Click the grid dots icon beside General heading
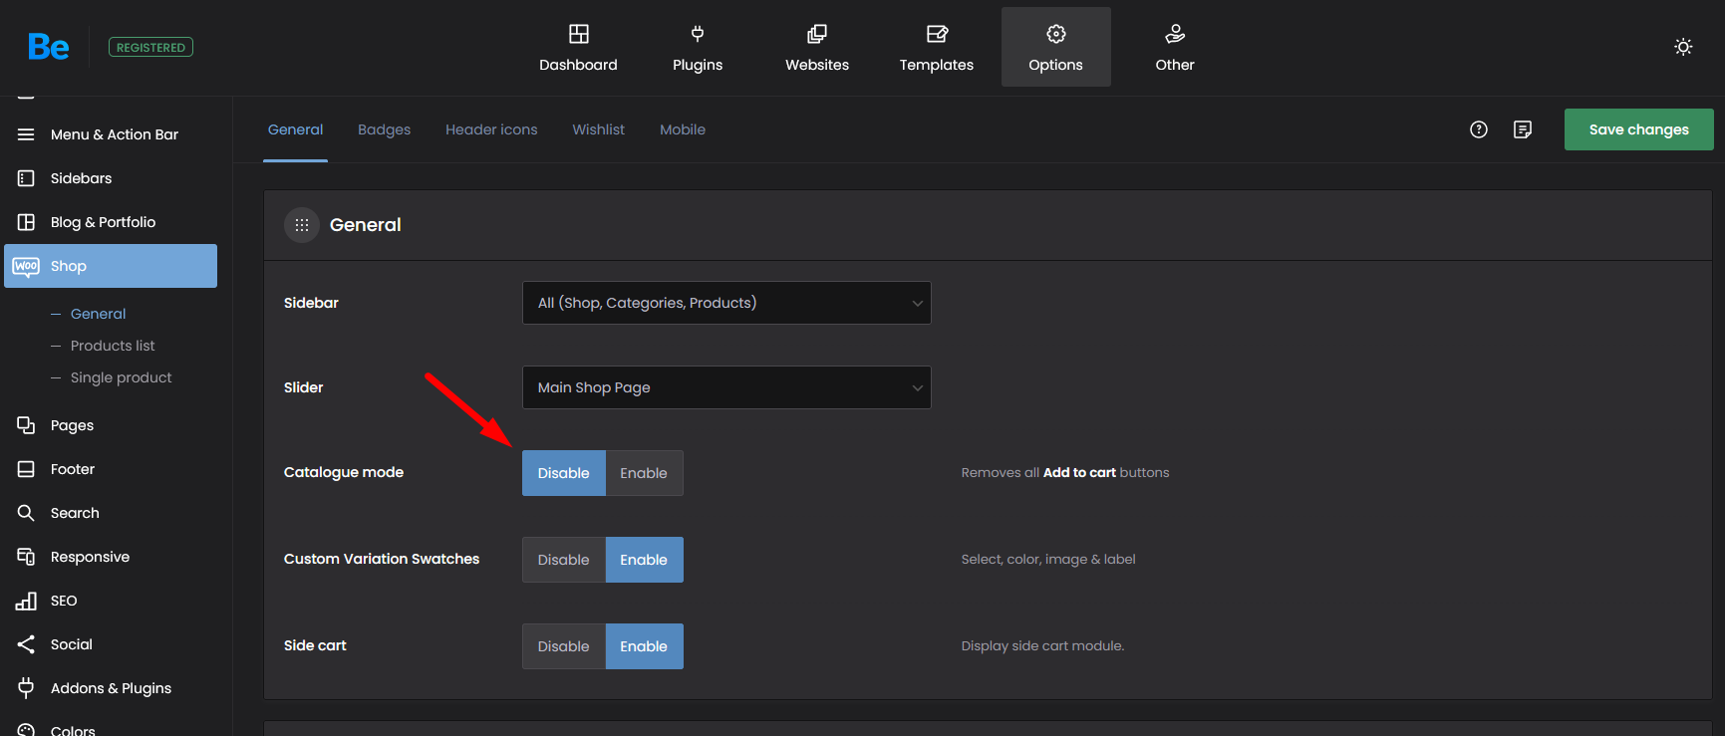This screenshot has height=736, width=1725. click(x=302, y=225)
